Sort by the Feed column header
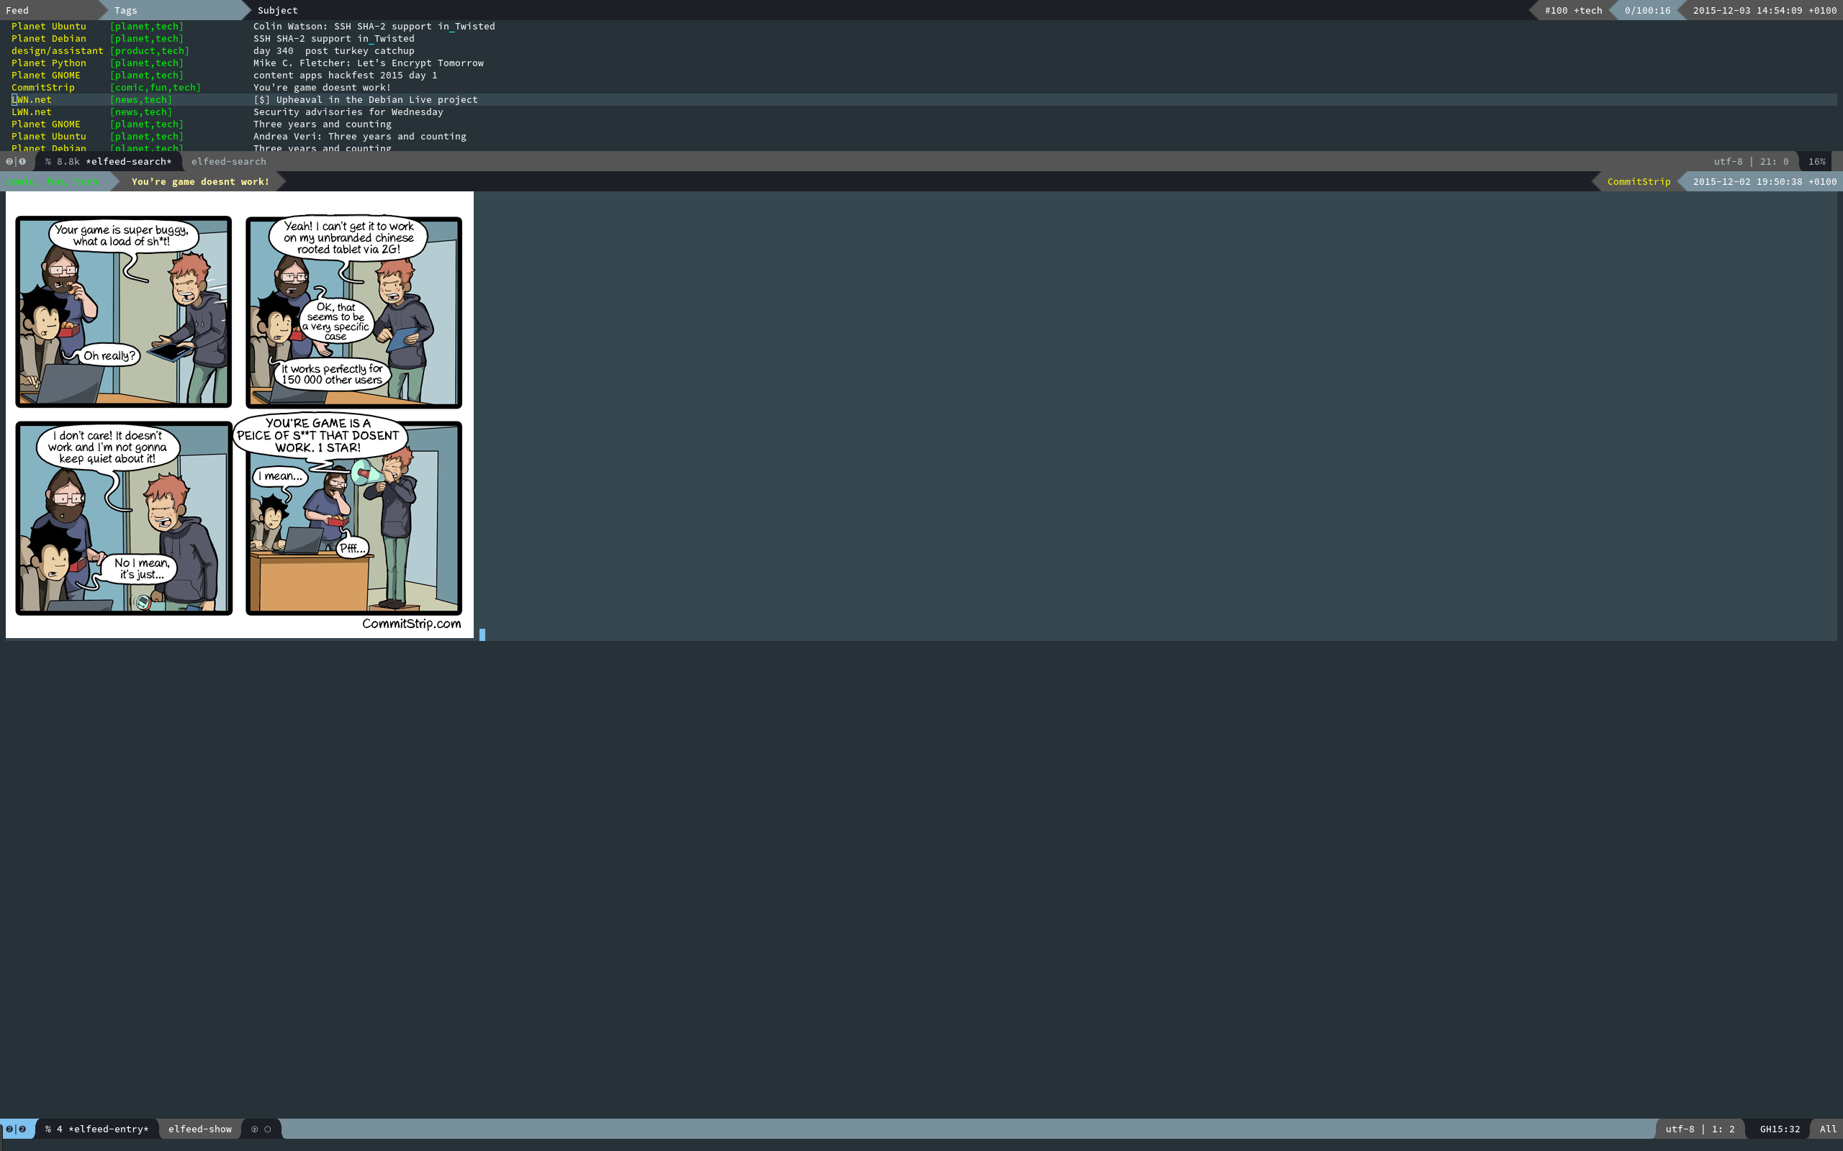 [17, 10]
